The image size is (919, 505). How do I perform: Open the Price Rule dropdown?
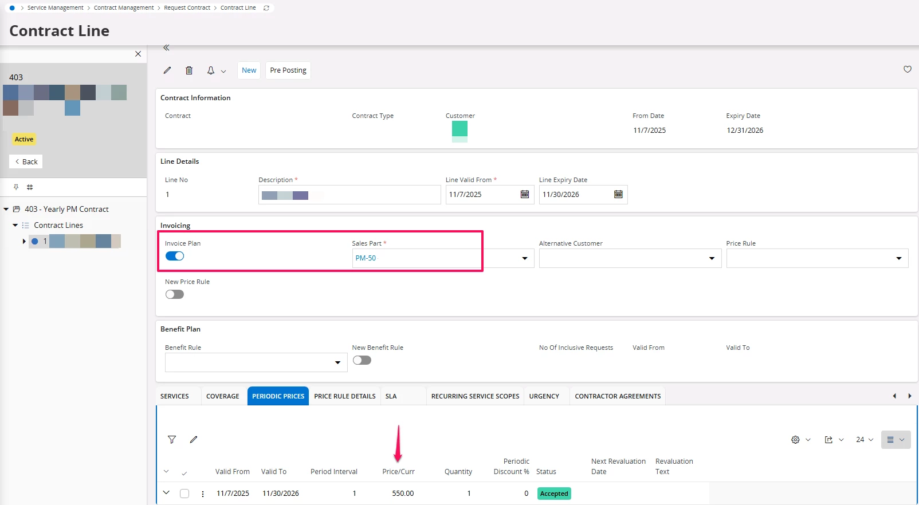[898, 259]
